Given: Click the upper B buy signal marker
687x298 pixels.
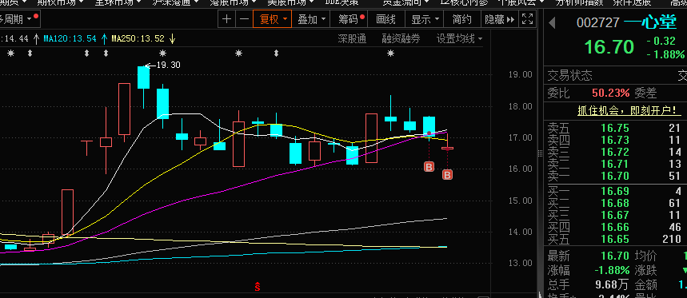Looking at the screenshot, I should 429,166.
